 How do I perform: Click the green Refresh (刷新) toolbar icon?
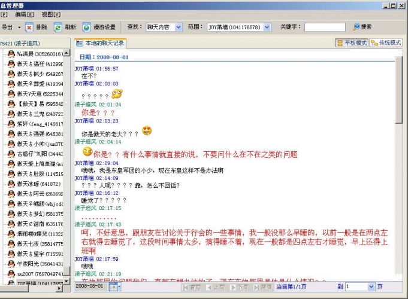(58, 27)
